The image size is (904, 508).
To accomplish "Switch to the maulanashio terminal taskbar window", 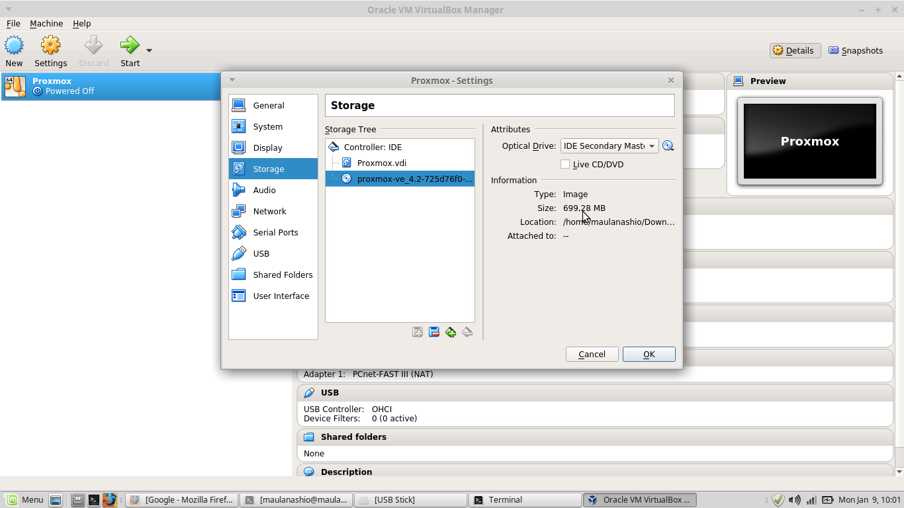I will coord(296,499).
